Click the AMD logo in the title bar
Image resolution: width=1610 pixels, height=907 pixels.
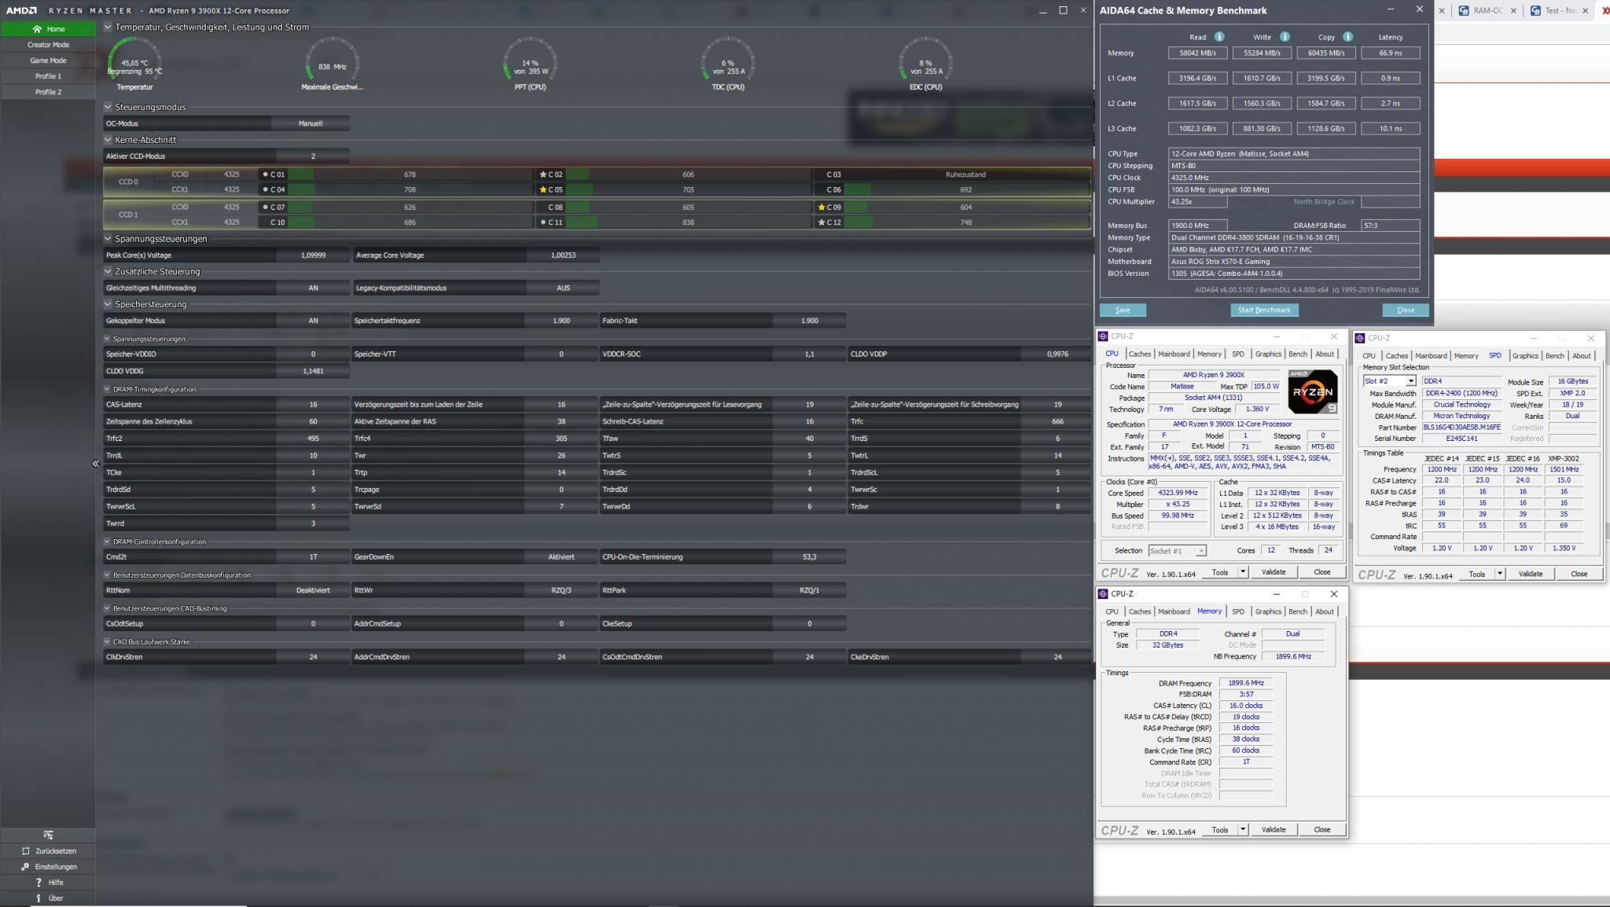[x=22, y=10]
